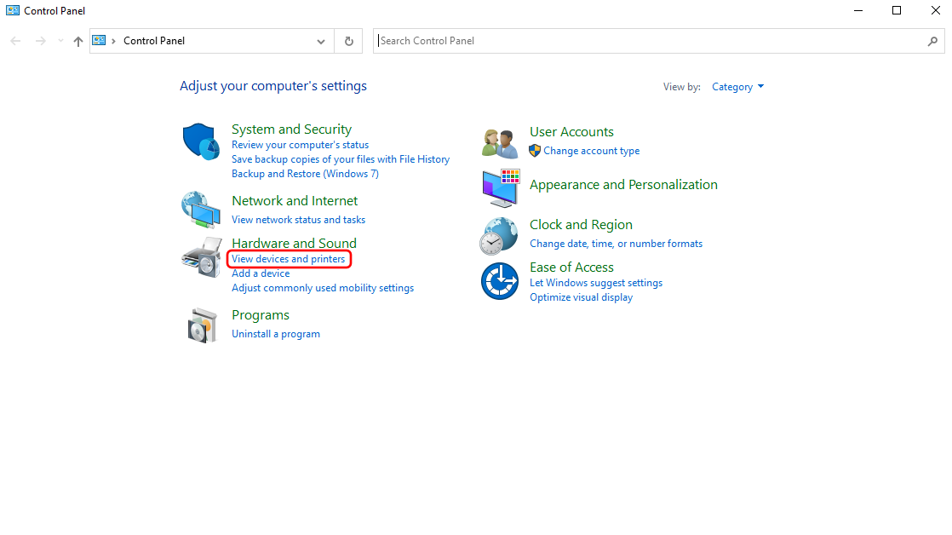Minimize the Control Panel window
The height and width of the screenshot is (535, 952).
point(857,10)
